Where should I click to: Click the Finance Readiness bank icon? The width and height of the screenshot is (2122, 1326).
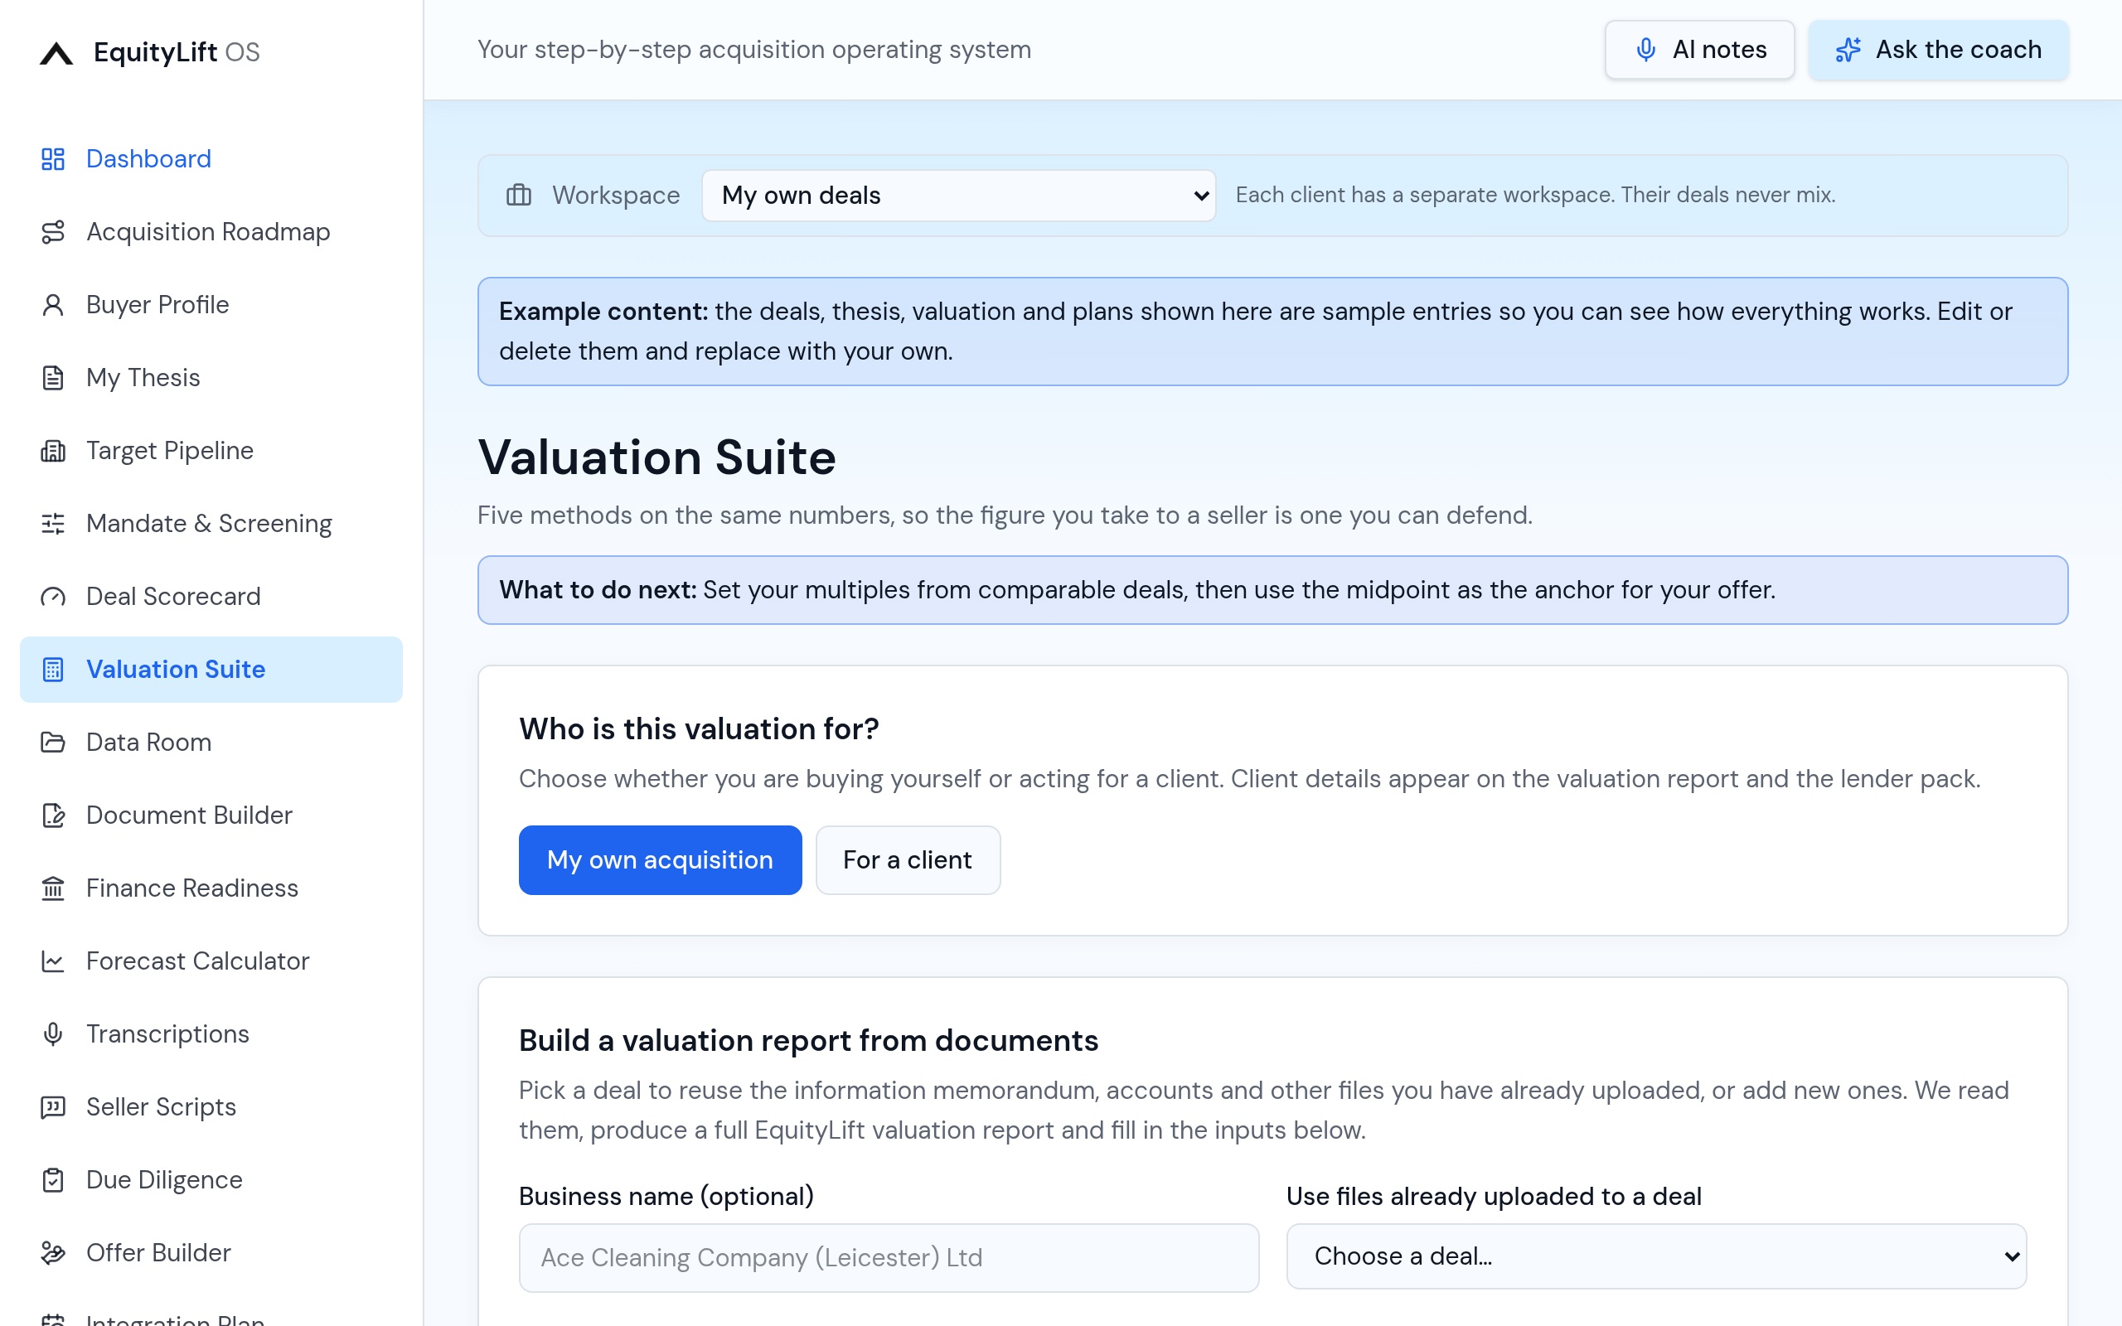[x=52, y=888]
